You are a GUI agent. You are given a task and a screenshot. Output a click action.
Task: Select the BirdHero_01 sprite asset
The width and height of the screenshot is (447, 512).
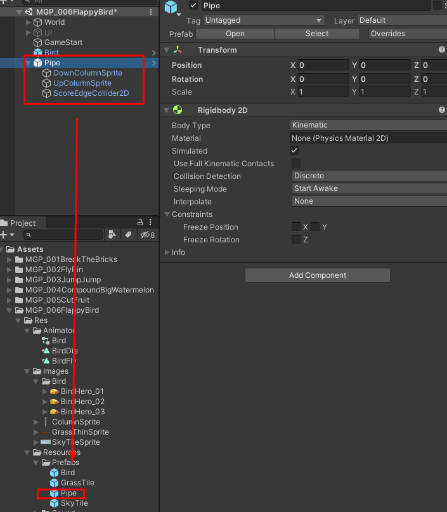pyautogui.click(x=82, y=391)
